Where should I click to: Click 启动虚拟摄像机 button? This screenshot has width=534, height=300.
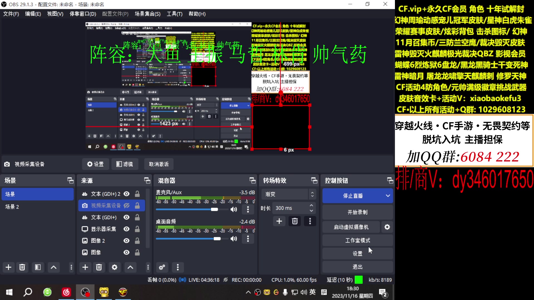[x=351, y=227]
